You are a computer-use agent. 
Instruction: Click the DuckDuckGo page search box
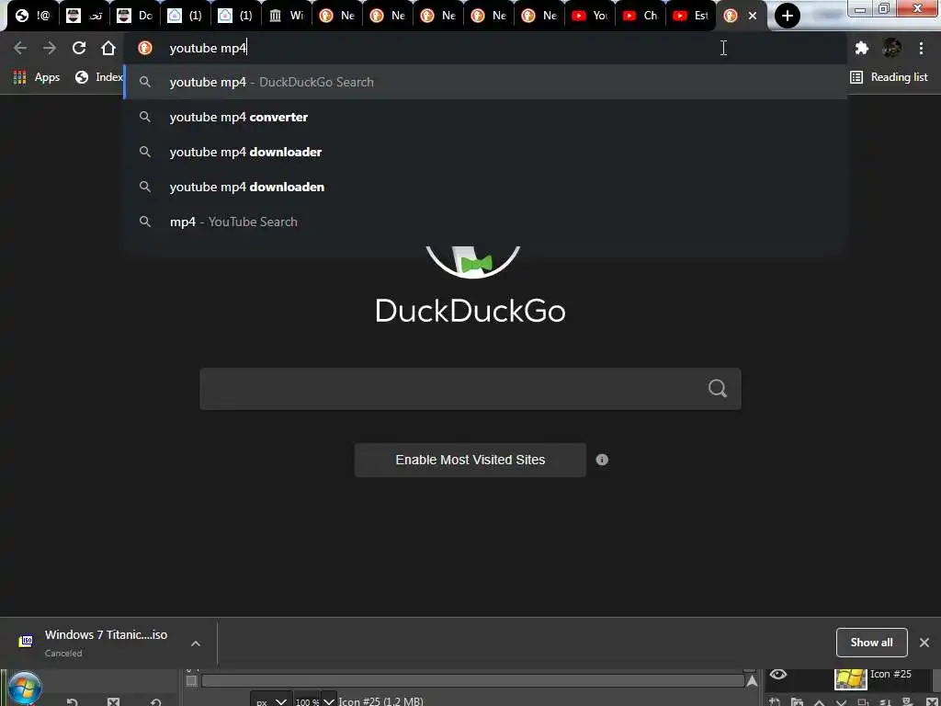pyautogui.click(x=470, y=389)
